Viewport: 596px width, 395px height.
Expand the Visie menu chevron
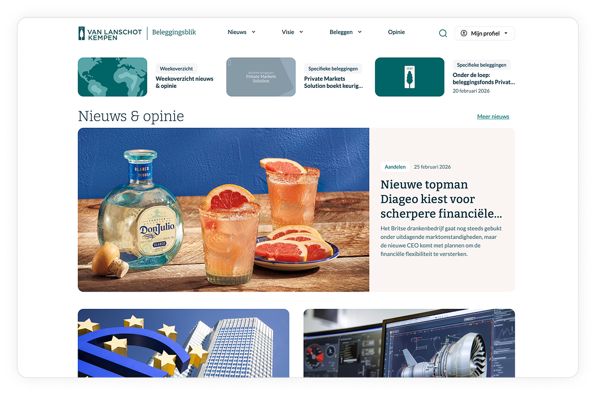pyautogui.click(x=301, y=32)
